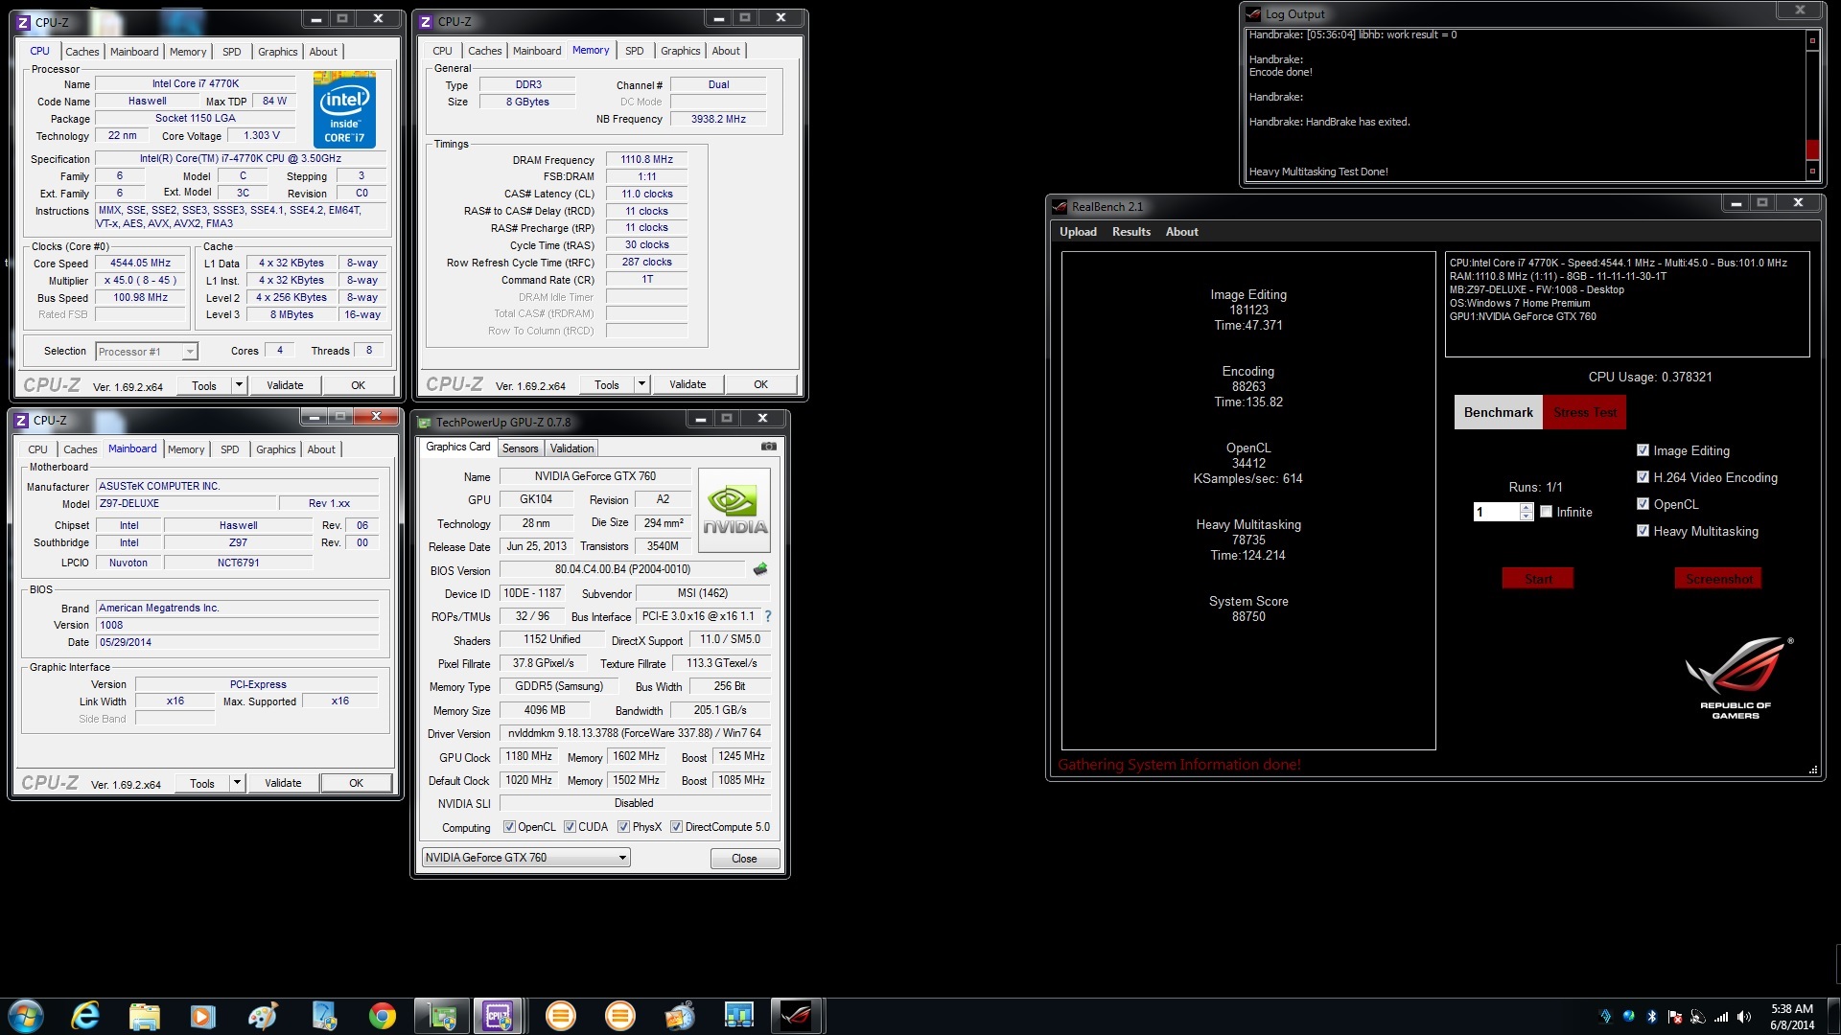Click the Log Output scrollbar red thumb

point(1812,149)
